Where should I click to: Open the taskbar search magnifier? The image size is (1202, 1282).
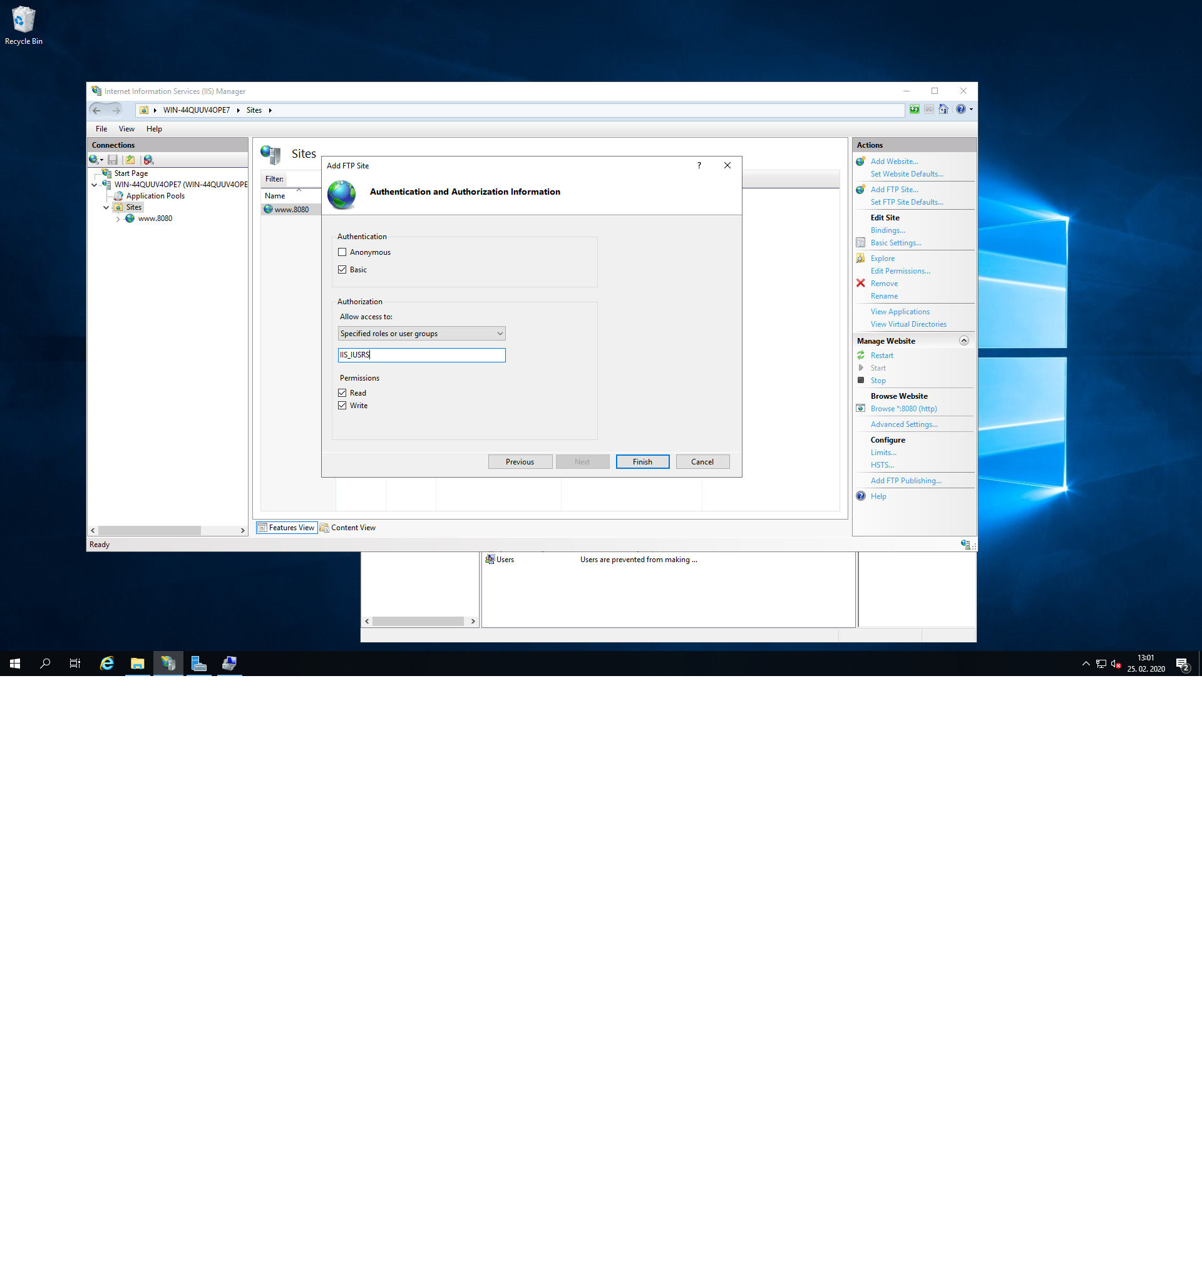pyautogui.click(x=45, y=664)
